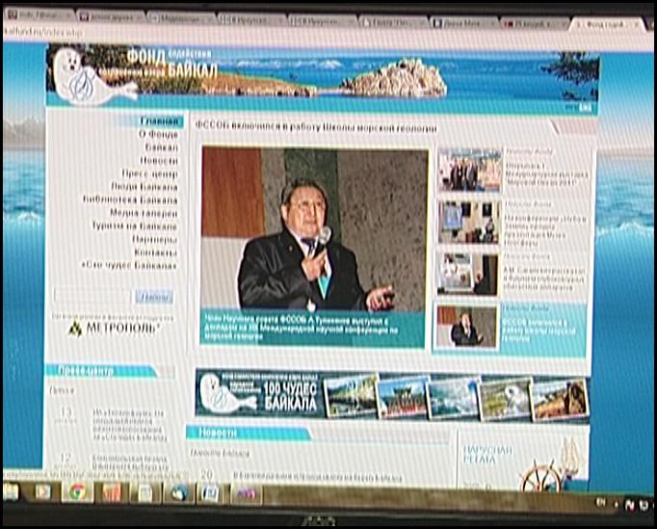Image resolution: width=657 pixels, height=529 pixels.
Task: Click the Поиск search button
Action: 154,297
